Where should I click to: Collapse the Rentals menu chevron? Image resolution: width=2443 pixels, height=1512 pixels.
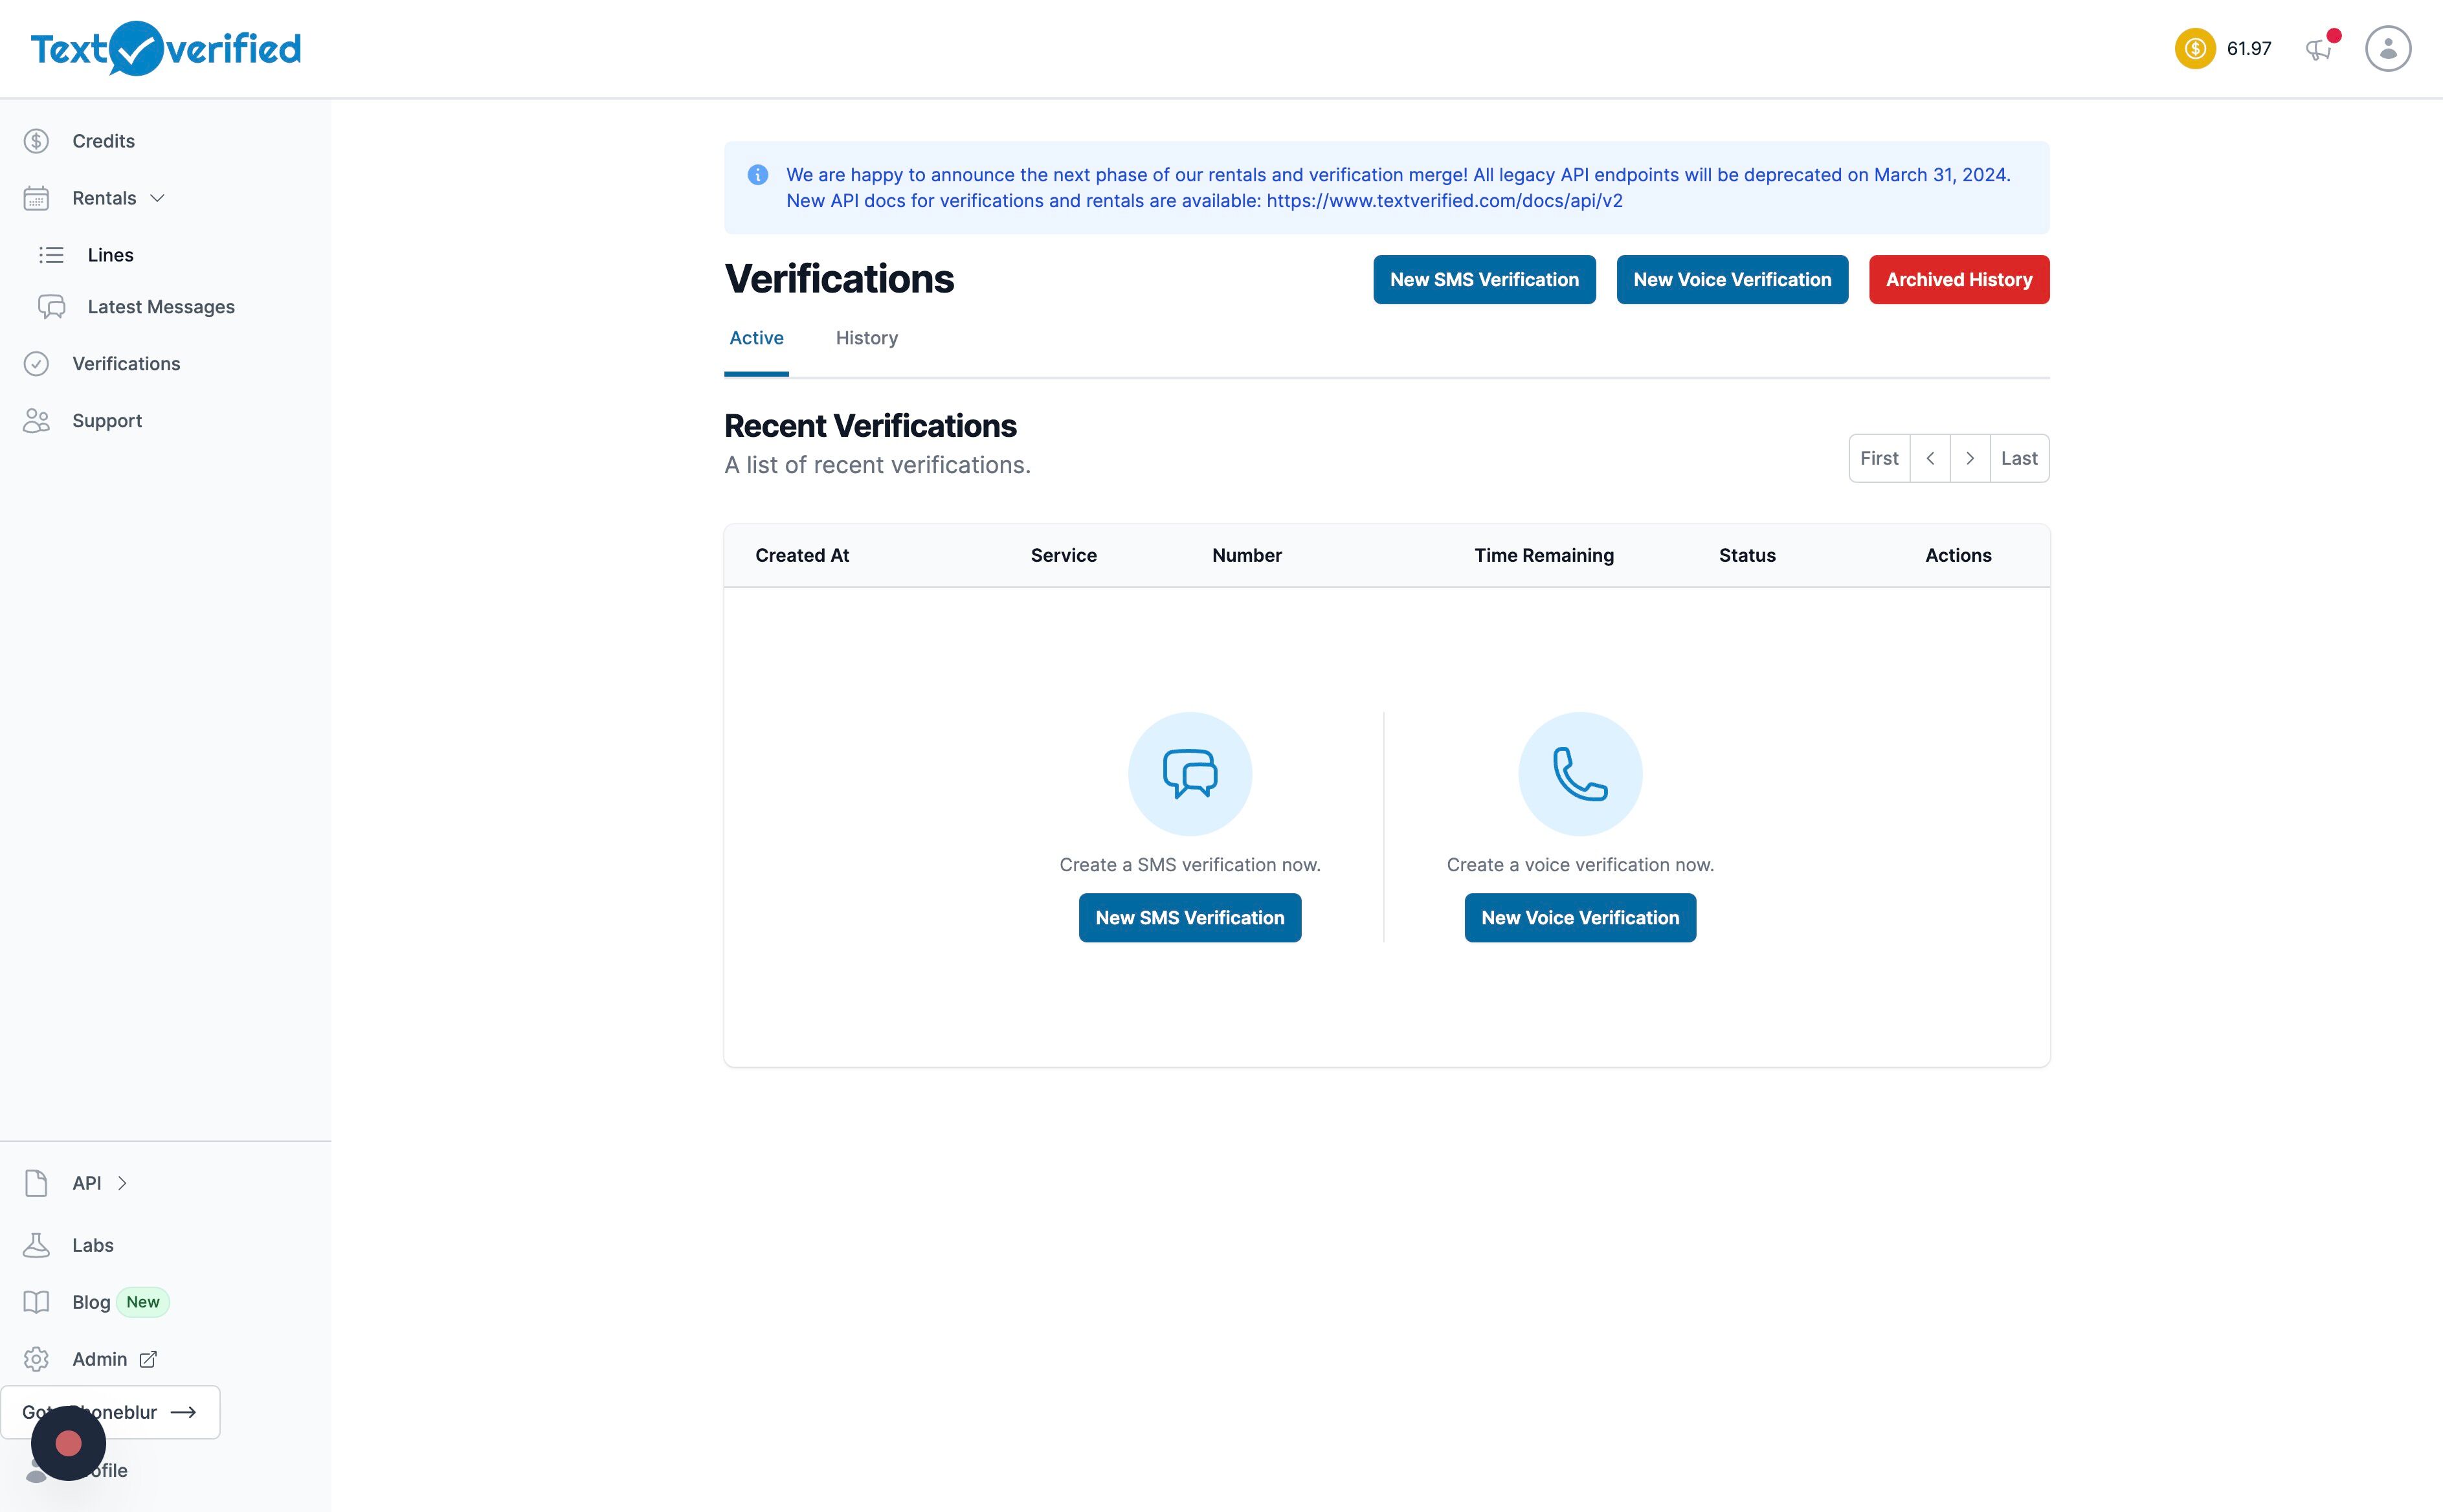point(157,198)
